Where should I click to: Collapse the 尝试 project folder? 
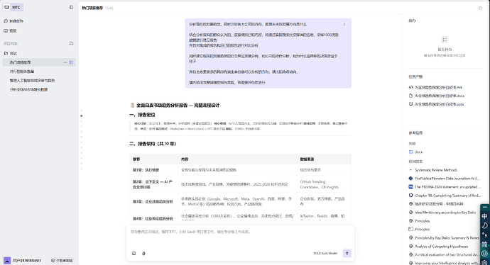pyautogui.click(x=11, y=53)
